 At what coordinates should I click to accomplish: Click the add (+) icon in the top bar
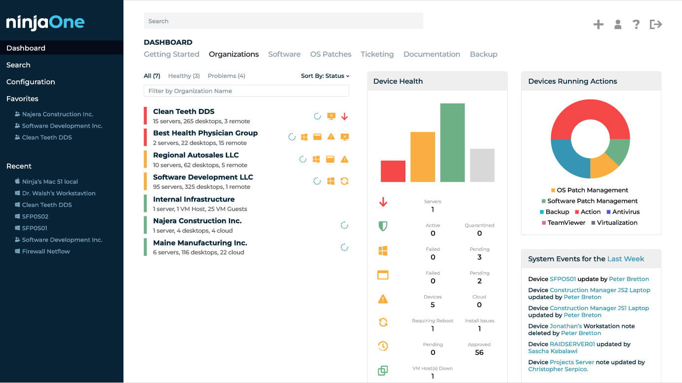pyautogui.click(x=598, y=24)
